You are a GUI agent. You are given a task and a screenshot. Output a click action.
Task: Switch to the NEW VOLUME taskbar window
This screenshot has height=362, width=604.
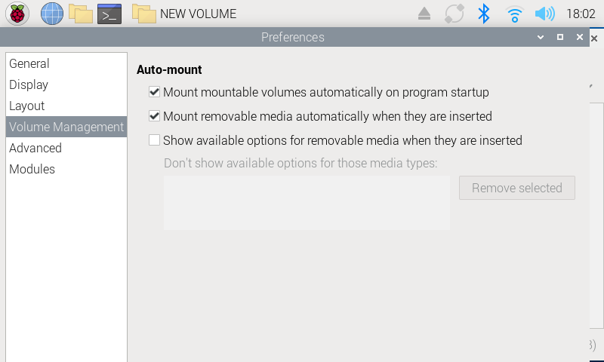185,14
